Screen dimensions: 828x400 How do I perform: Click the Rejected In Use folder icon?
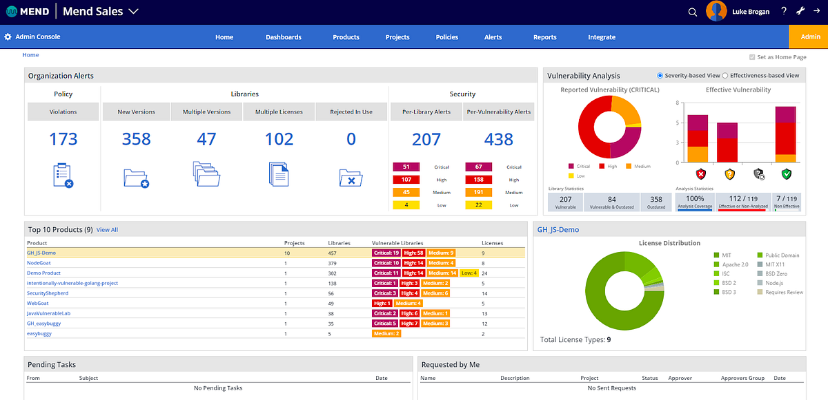tap(351, 176)
